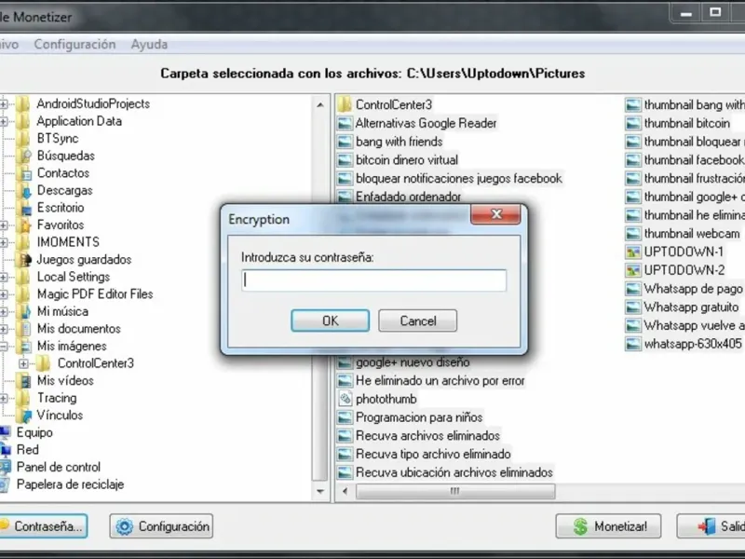Select the Favoritos star folder icon
The height and width of the screenshot is (559, 745).
(23, 225)
